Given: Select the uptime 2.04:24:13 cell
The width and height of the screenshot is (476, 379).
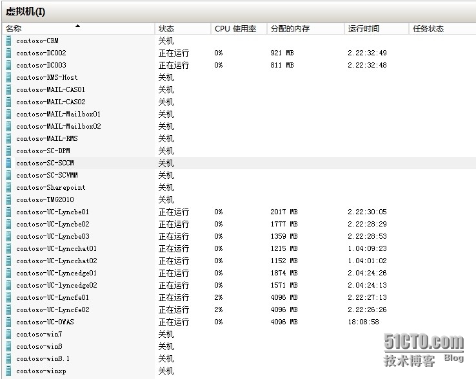Looking at the screenshot, I should coord(368,285).
